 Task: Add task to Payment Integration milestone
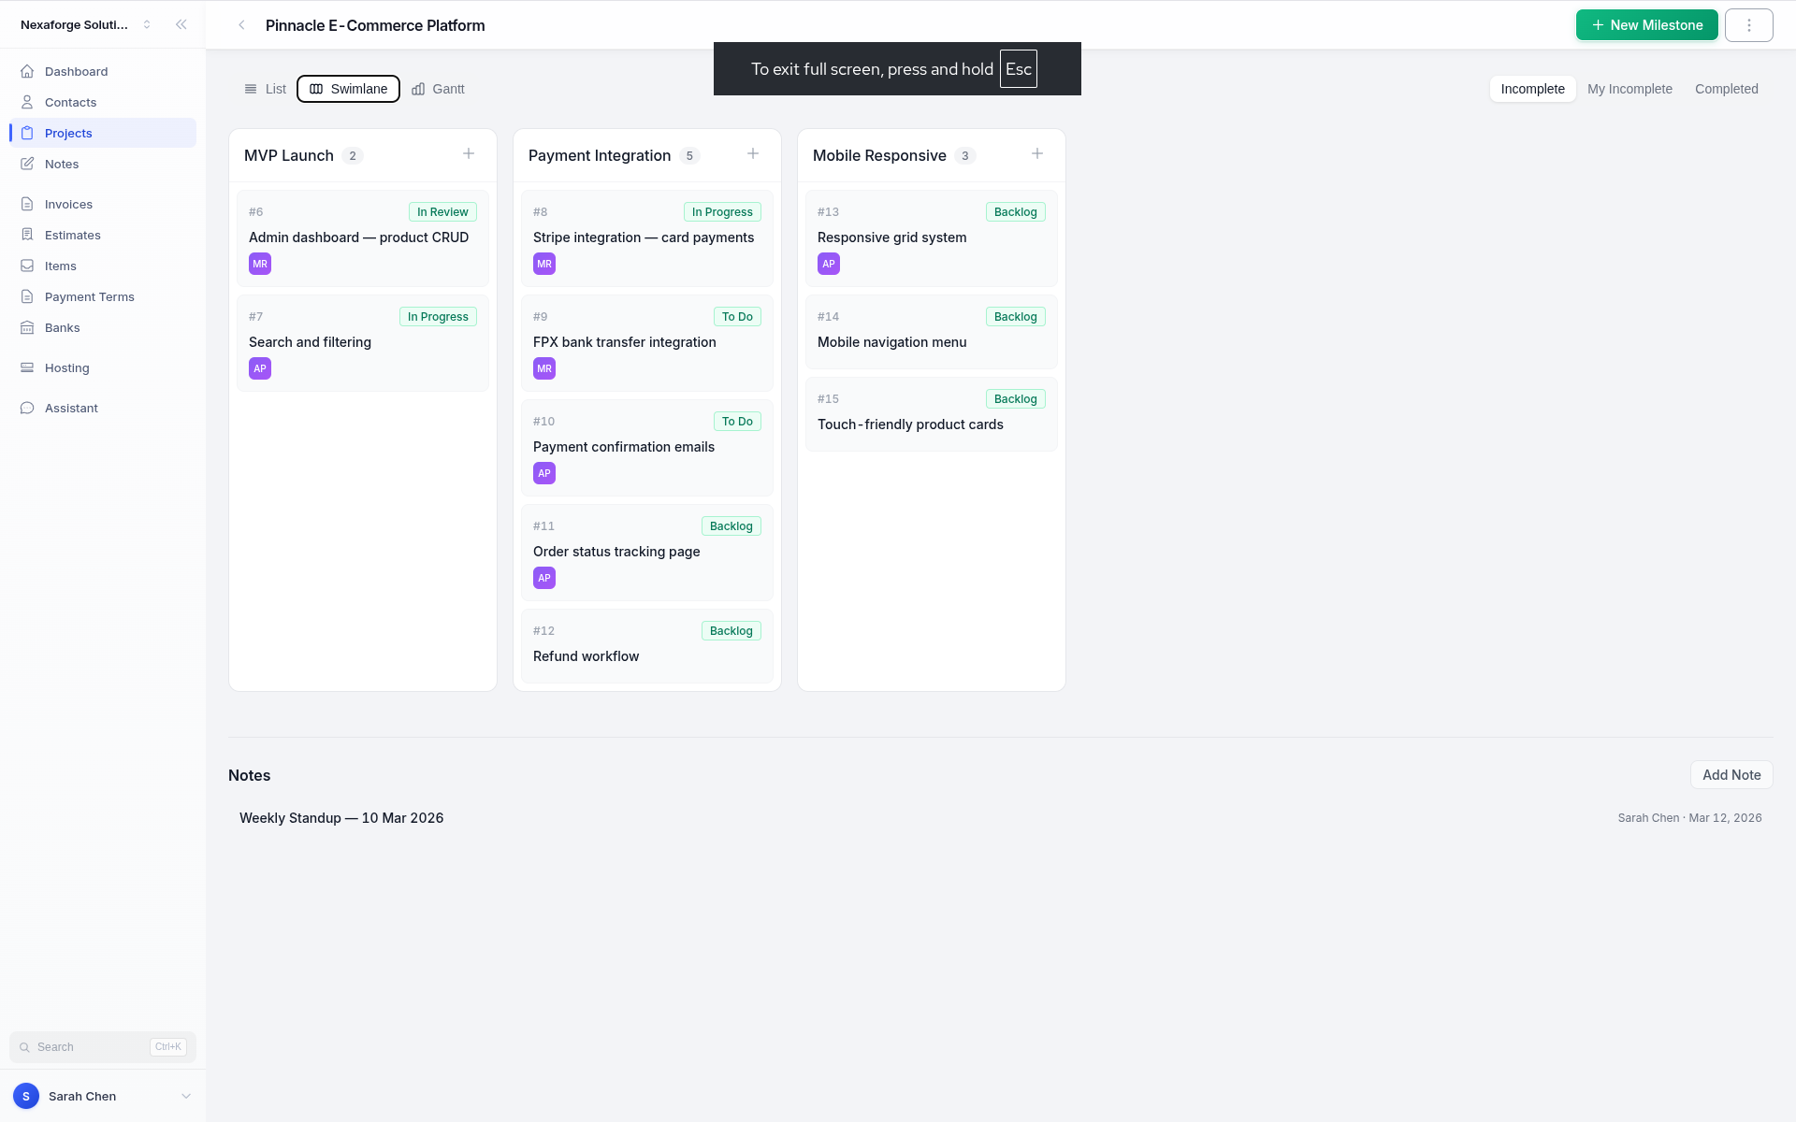(753, 154)
